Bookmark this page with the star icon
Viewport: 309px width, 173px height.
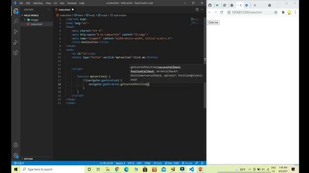pos(276,12)
